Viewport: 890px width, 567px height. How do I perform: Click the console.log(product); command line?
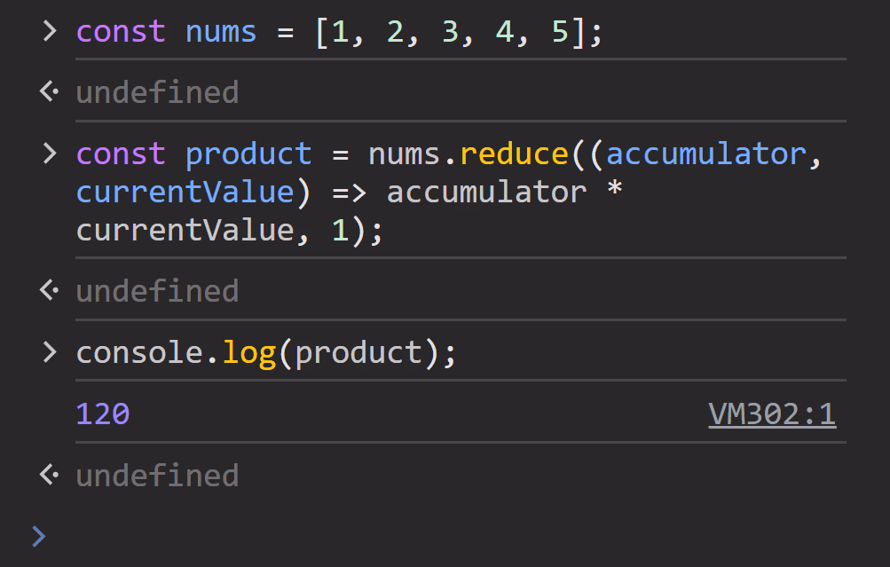tap(266, 353)
